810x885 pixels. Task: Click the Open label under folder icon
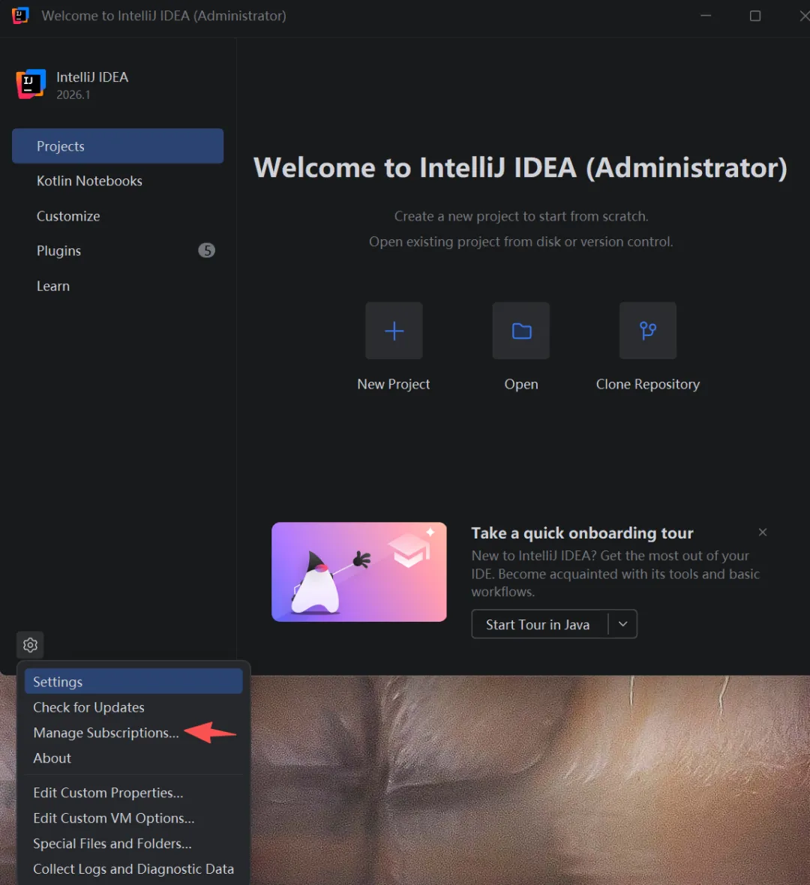click(x=521, y=384)
